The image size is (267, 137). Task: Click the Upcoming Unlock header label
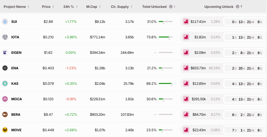point(219,7)
